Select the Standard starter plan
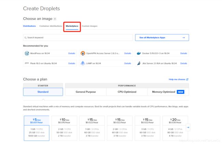This screenshot has width=222, height=144. click(x=43, y=92)
